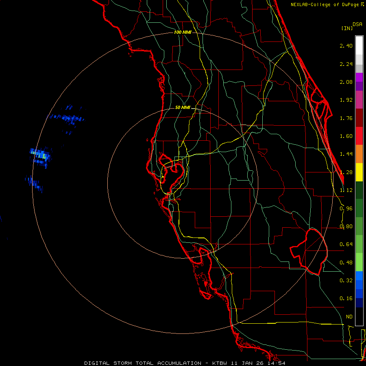Pick the bright red legend swatch

click(359, 136)
